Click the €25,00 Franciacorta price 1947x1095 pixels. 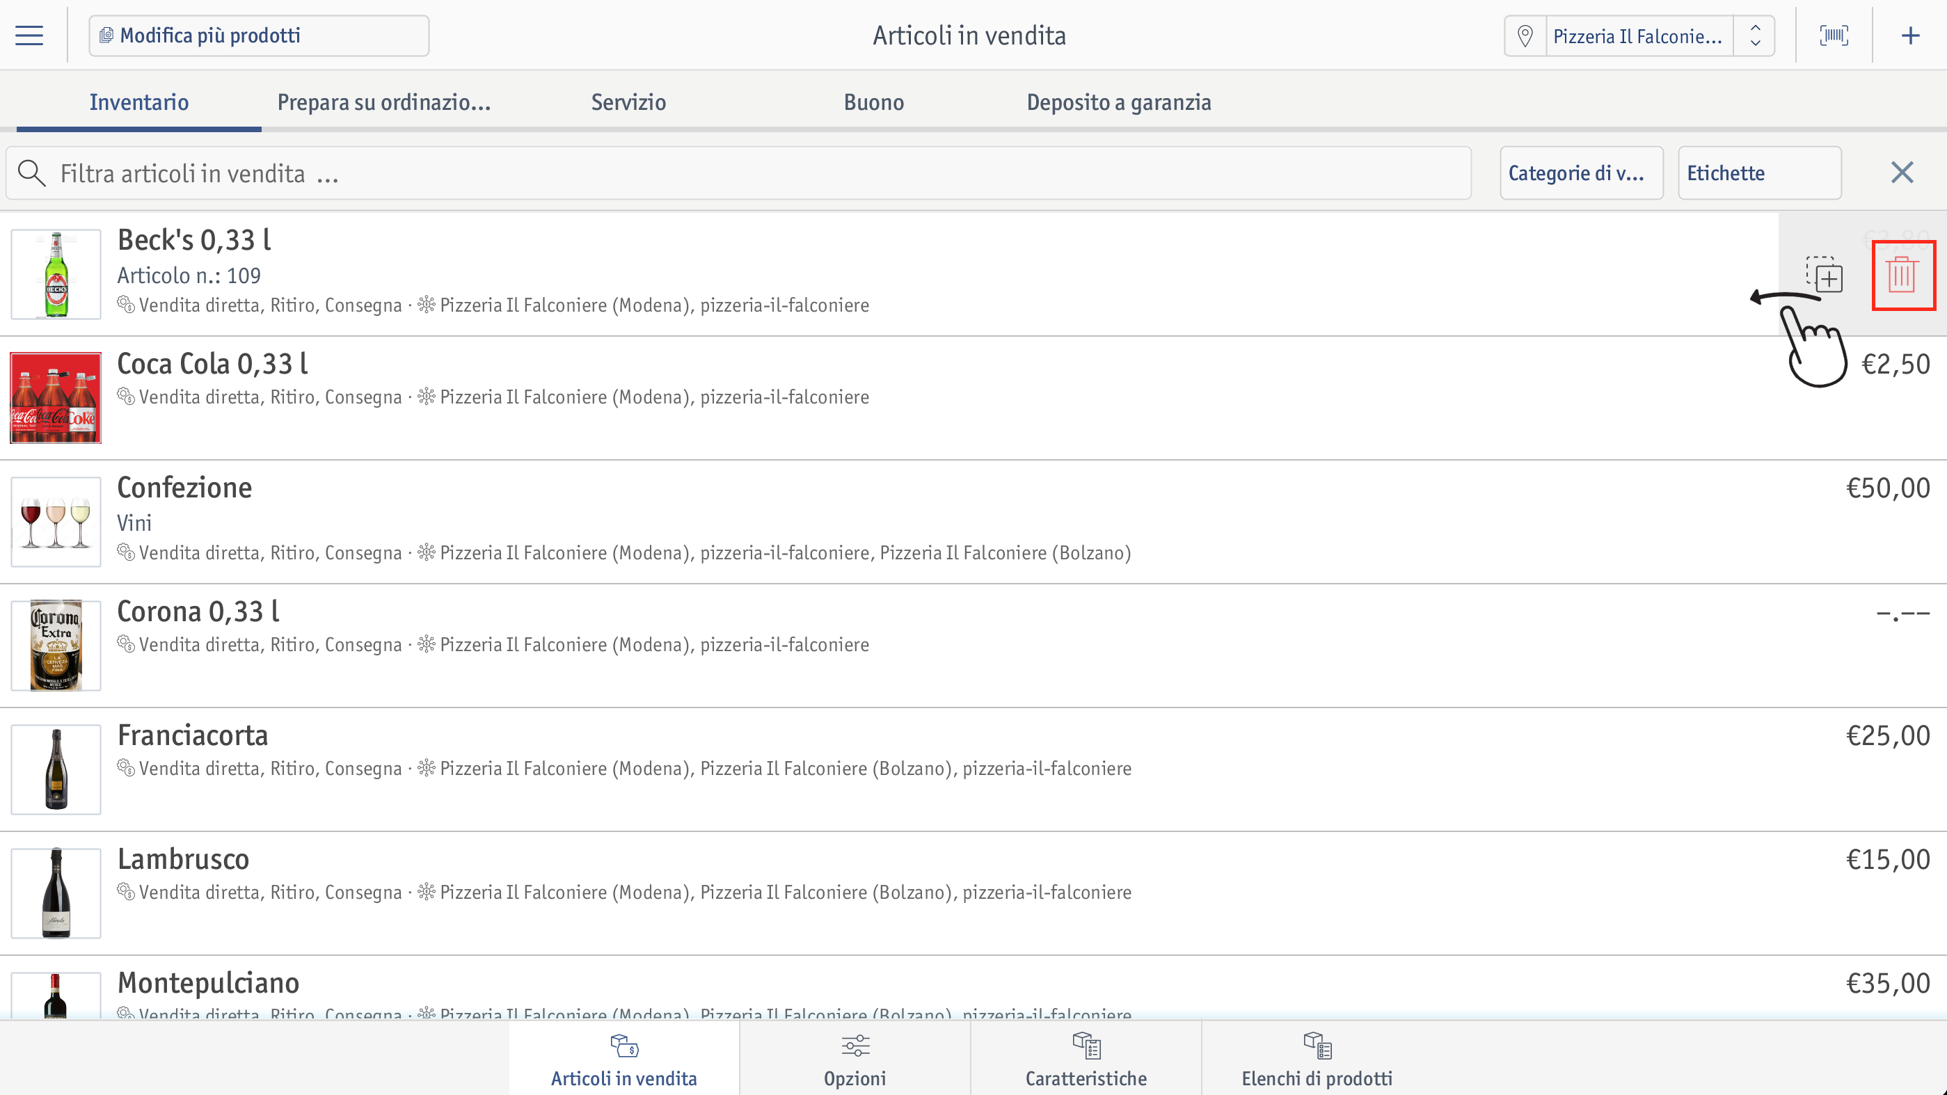click(1888, 736)
